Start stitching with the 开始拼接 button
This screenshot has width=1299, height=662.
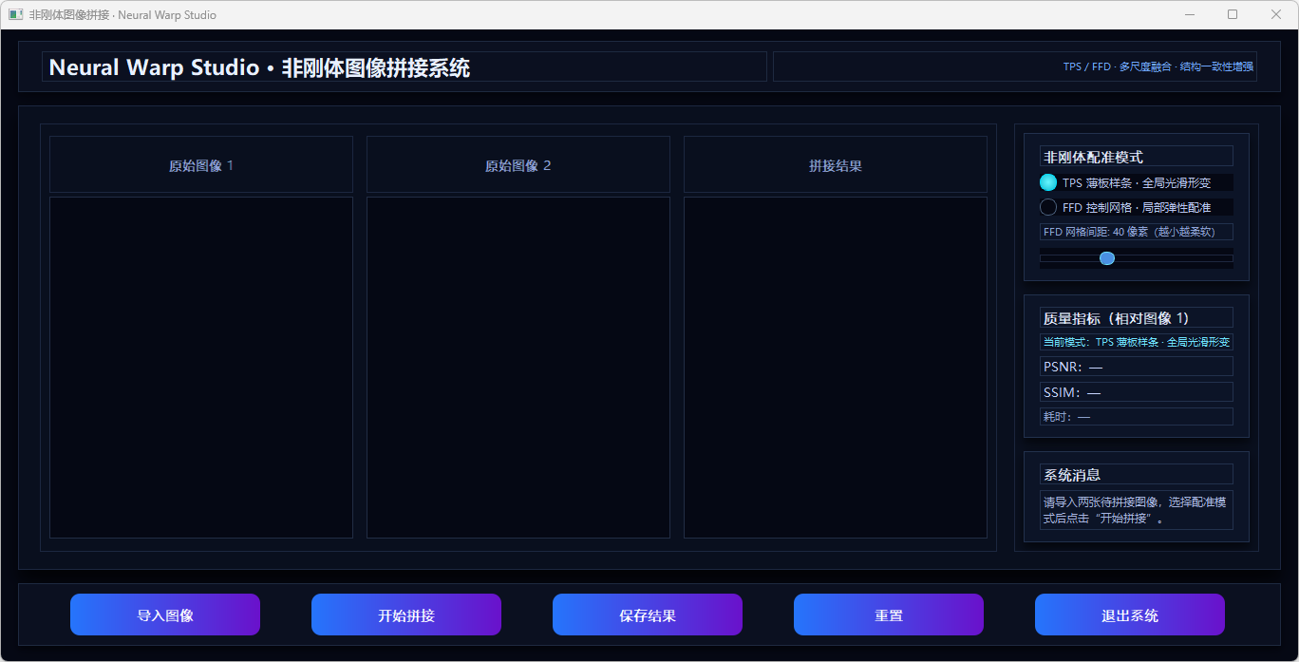pos(406,615)
